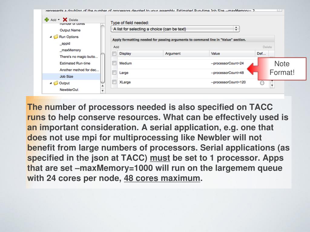The width and height of the screenshot is (310, 232).
Task: Click the --processorCount=48 value cell
Action: coord(227,73)
